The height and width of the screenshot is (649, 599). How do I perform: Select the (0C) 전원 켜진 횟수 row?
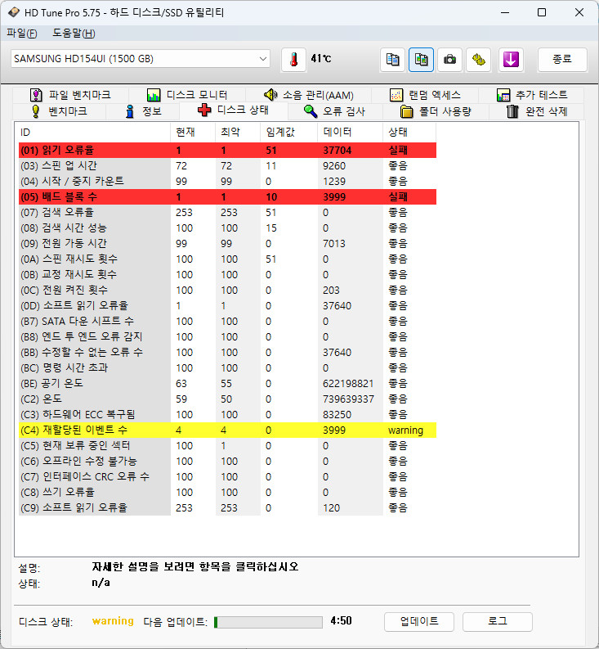coord(227,291)
